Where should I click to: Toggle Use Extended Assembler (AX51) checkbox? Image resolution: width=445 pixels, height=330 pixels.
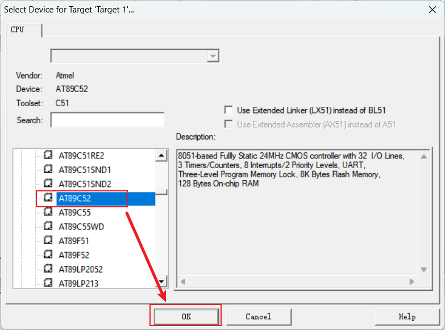click(228, 124)
